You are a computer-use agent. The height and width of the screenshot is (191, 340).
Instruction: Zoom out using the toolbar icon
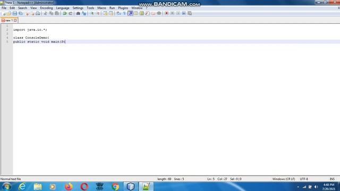(x=98, y=13)
